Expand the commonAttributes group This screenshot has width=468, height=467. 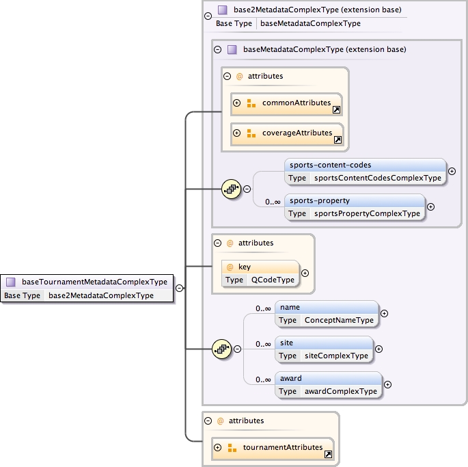click(x=237, y=103)
